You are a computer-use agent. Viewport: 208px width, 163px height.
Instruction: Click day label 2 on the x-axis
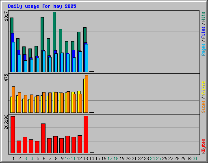coord(19,159)
